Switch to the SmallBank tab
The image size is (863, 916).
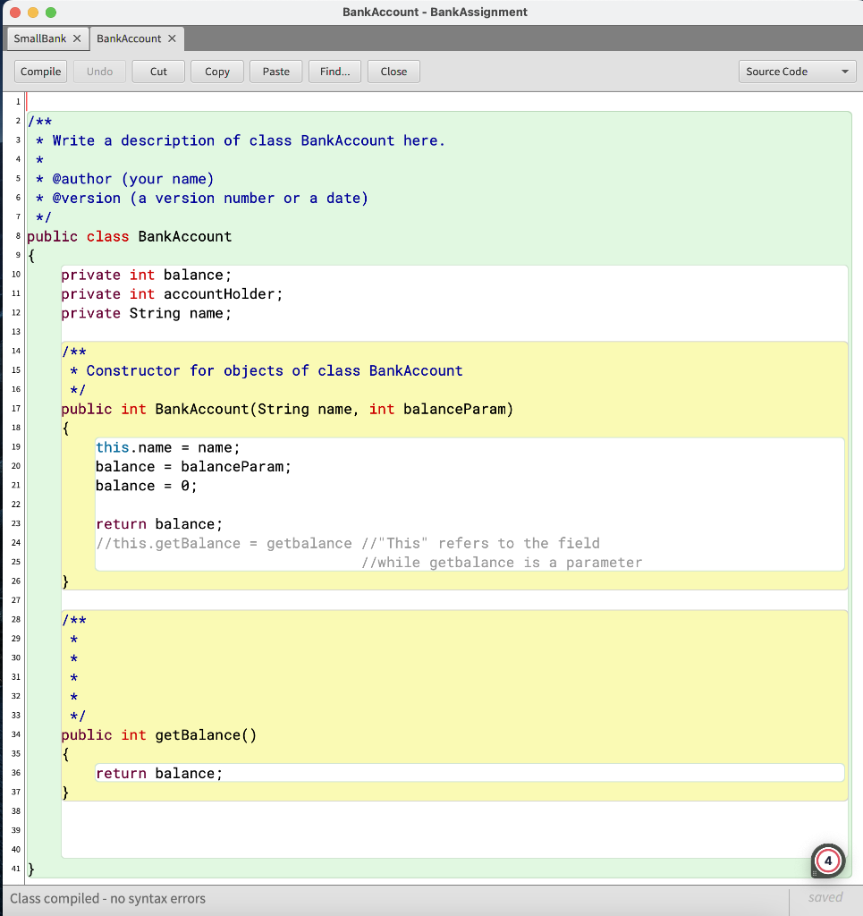pos(40,38)
